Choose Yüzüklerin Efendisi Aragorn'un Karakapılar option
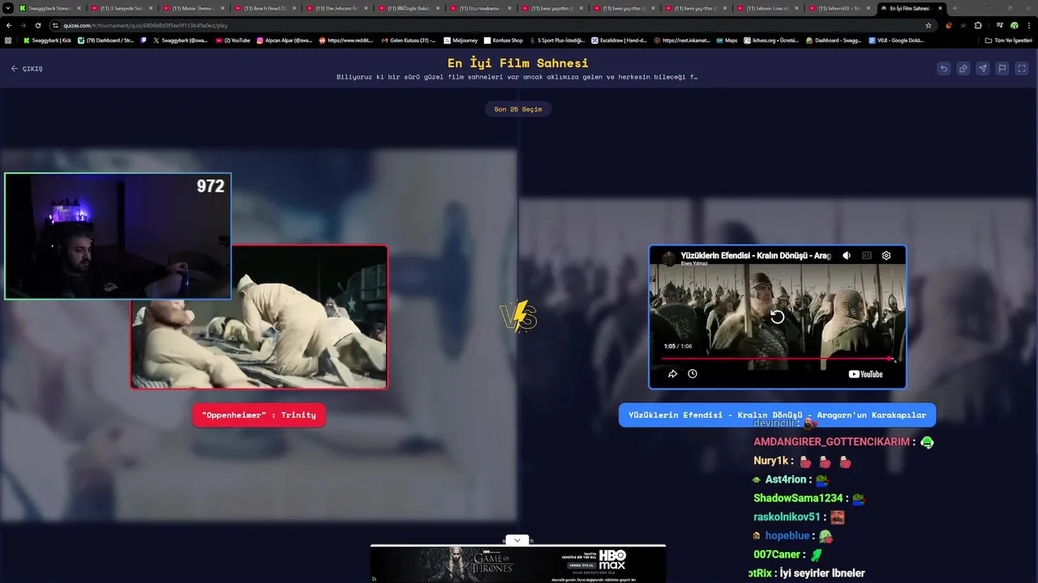Image resolution: width=1038 pixels, height=583 pixels. click(777, 415)
